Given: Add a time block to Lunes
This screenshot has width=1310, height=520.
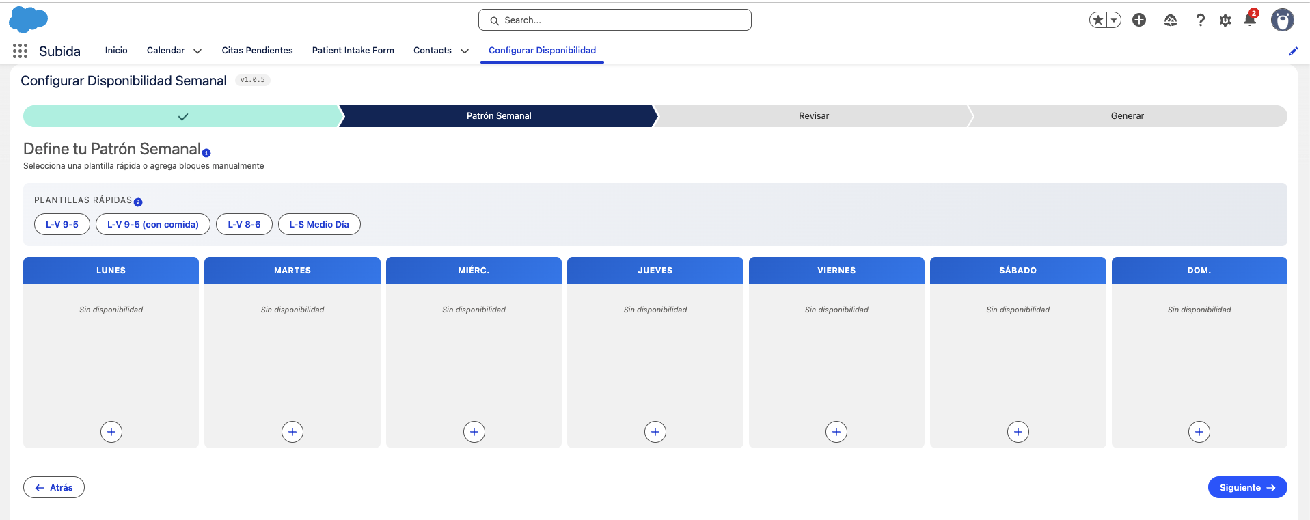Looking at the screenshot, I should coord(111,432).
